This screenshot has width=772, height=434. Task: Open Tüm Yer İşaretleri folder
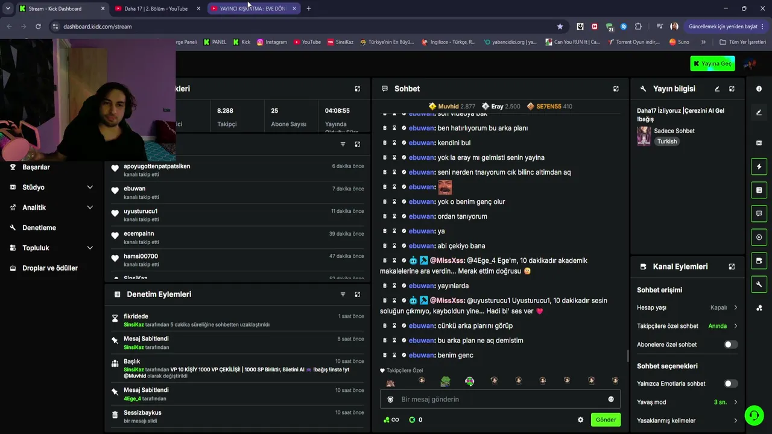coord(742,42)
